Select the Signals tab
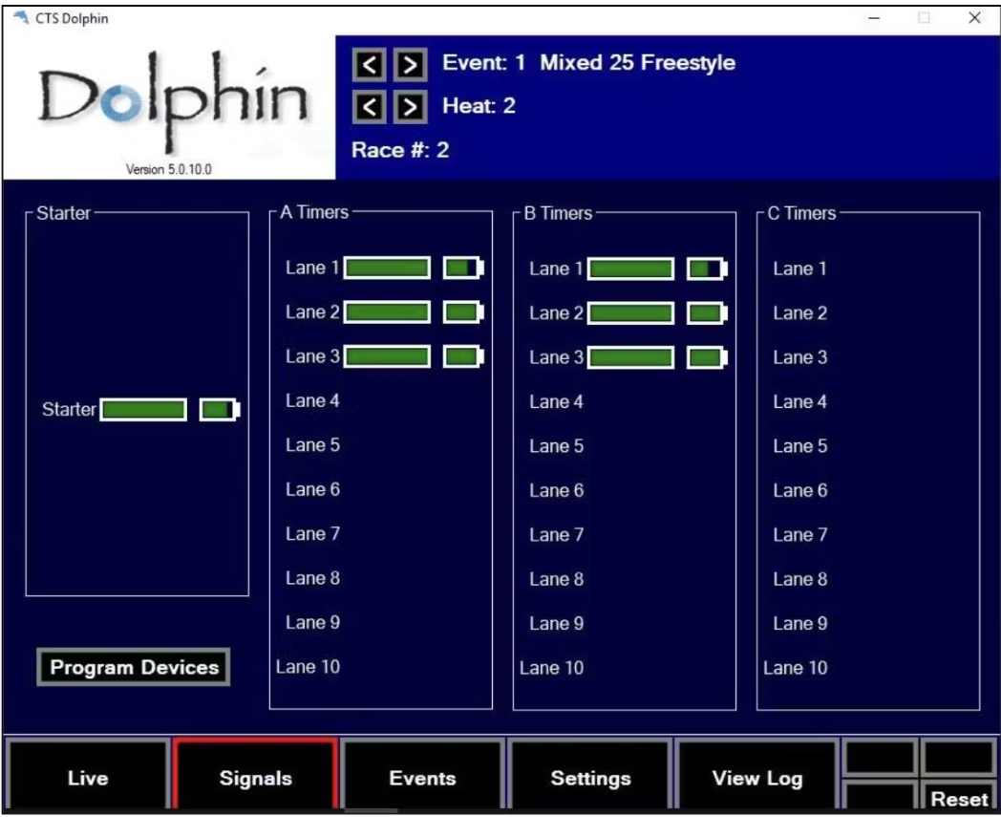 pyautogui.click(x=255, y=776)
